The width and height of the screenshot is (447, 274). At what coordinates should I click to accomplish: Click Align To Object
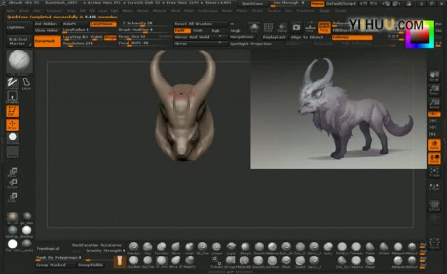[307, 37]
